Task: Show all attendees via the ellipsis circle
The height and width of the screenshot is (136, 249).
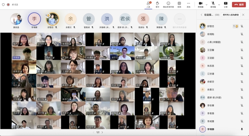Action: (180, 19)
